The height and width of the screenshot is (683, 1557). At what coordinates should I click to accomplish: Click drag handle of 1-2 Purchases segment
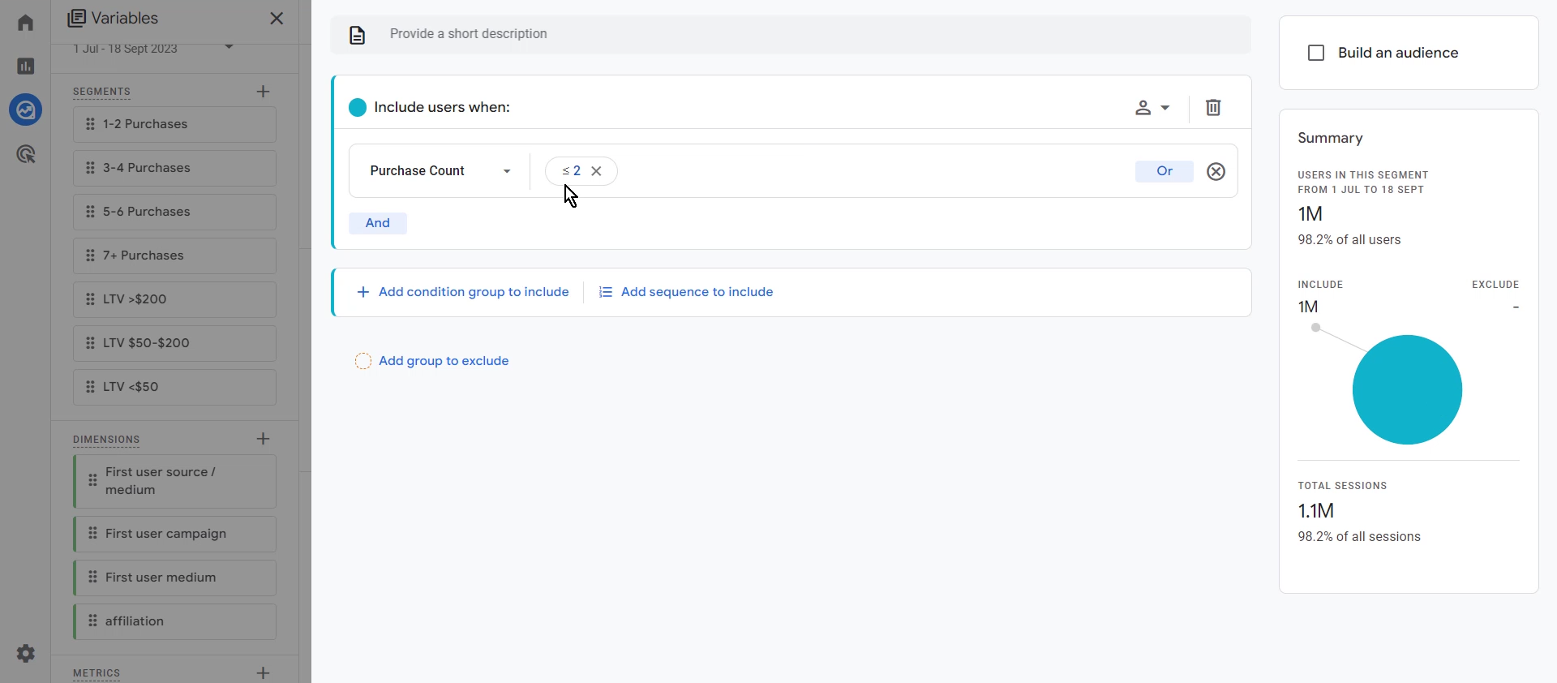coord(90,124)
